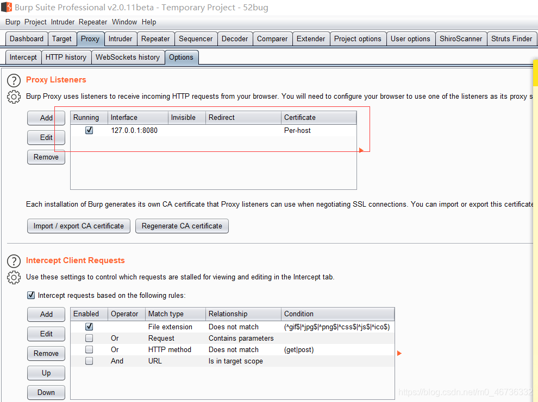
Task: Open the Project menu
Action: pos(35,22)
